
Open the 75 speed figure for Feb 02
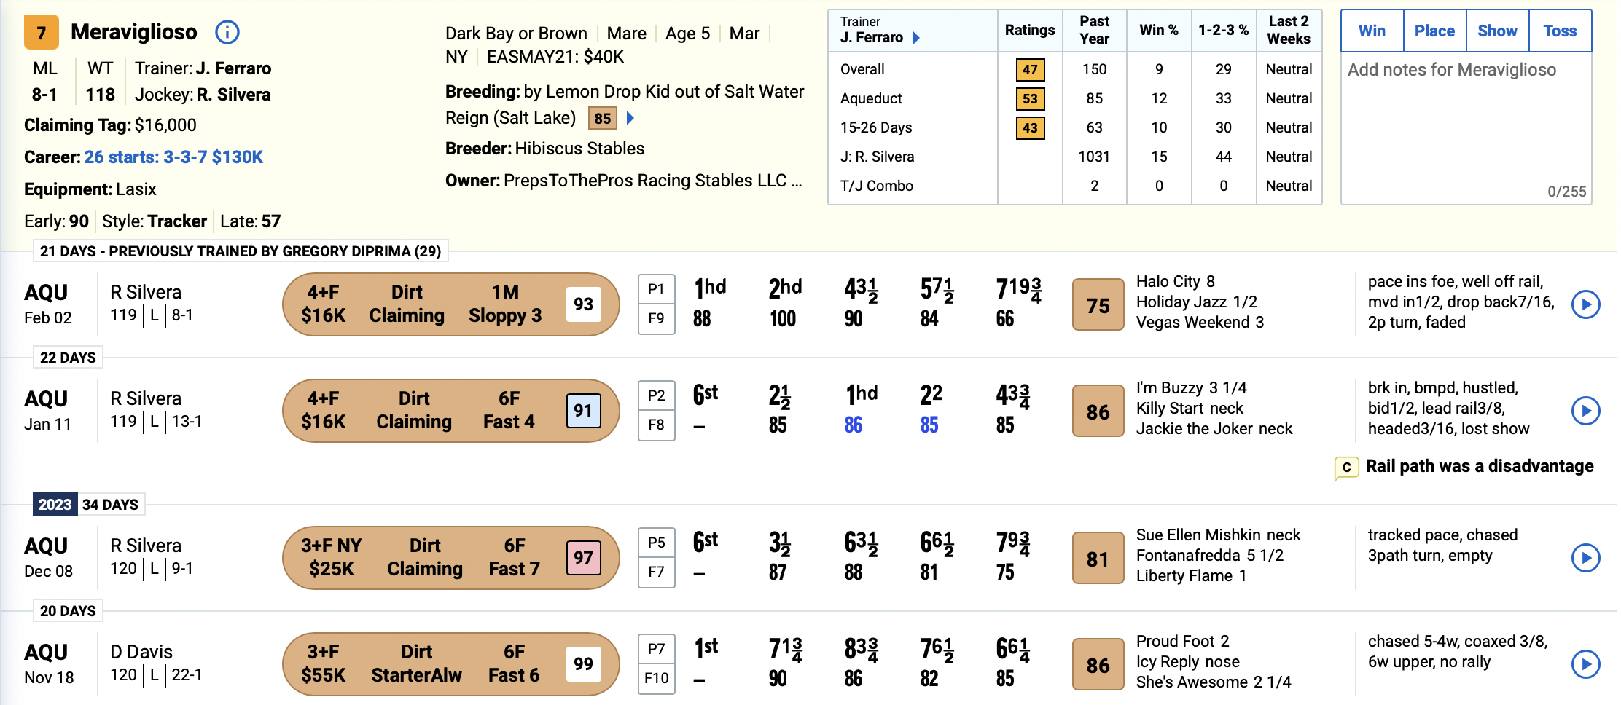(x=1098, y=305)
